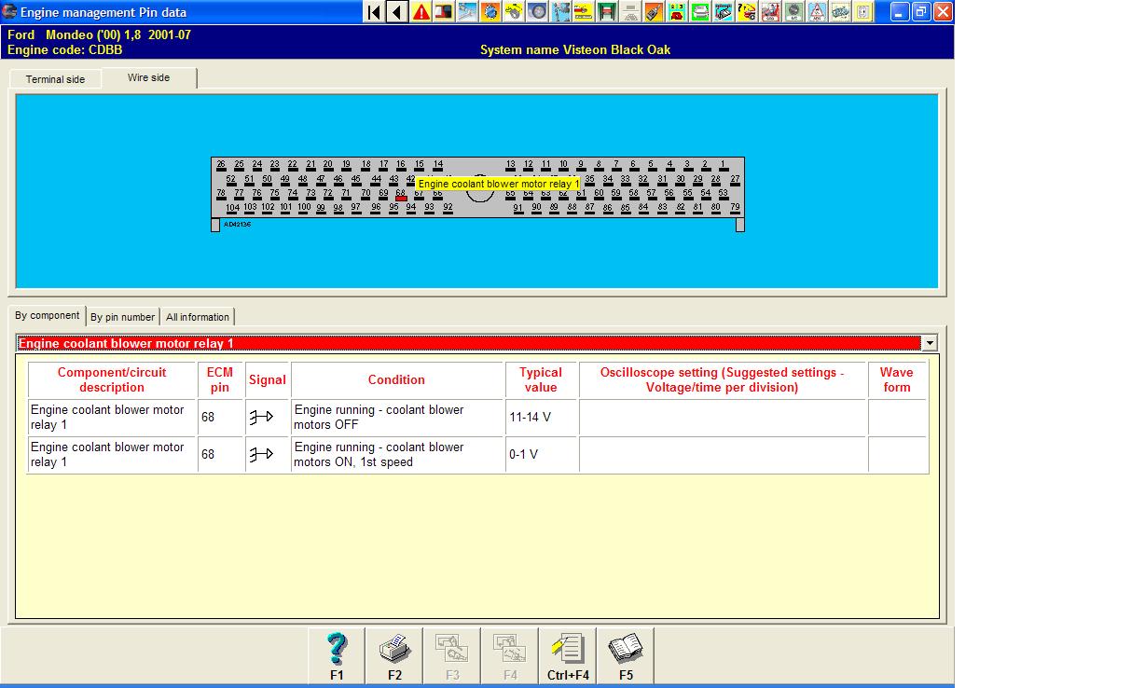Click the 11-14 V typical value cell
The image size is (1131, 688).
pos(542,418)
